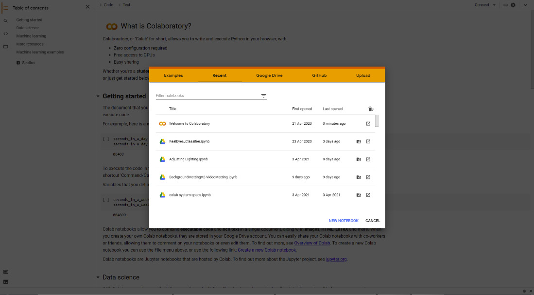This screenshot has width=534, height=295.
Task: Click the Drive icon beside RealEyes_Classifier.ipynb
Action: coord(162,141)
